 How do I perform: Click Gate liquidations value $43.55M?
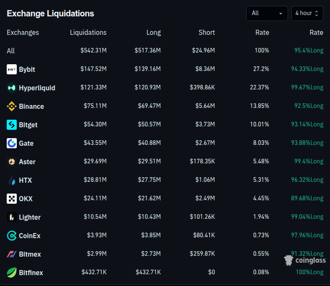tap(95, 143)
